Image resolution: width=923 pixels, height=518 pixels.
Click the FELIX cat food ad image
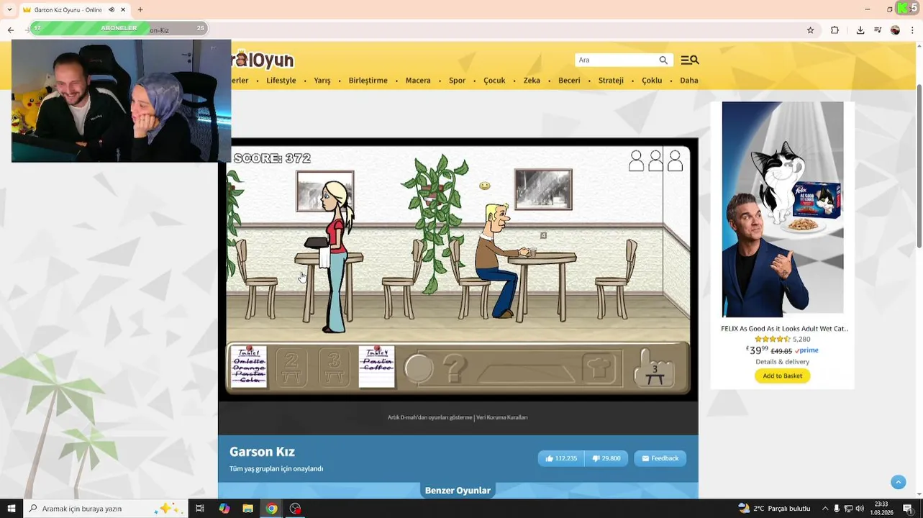coord(783,209)
